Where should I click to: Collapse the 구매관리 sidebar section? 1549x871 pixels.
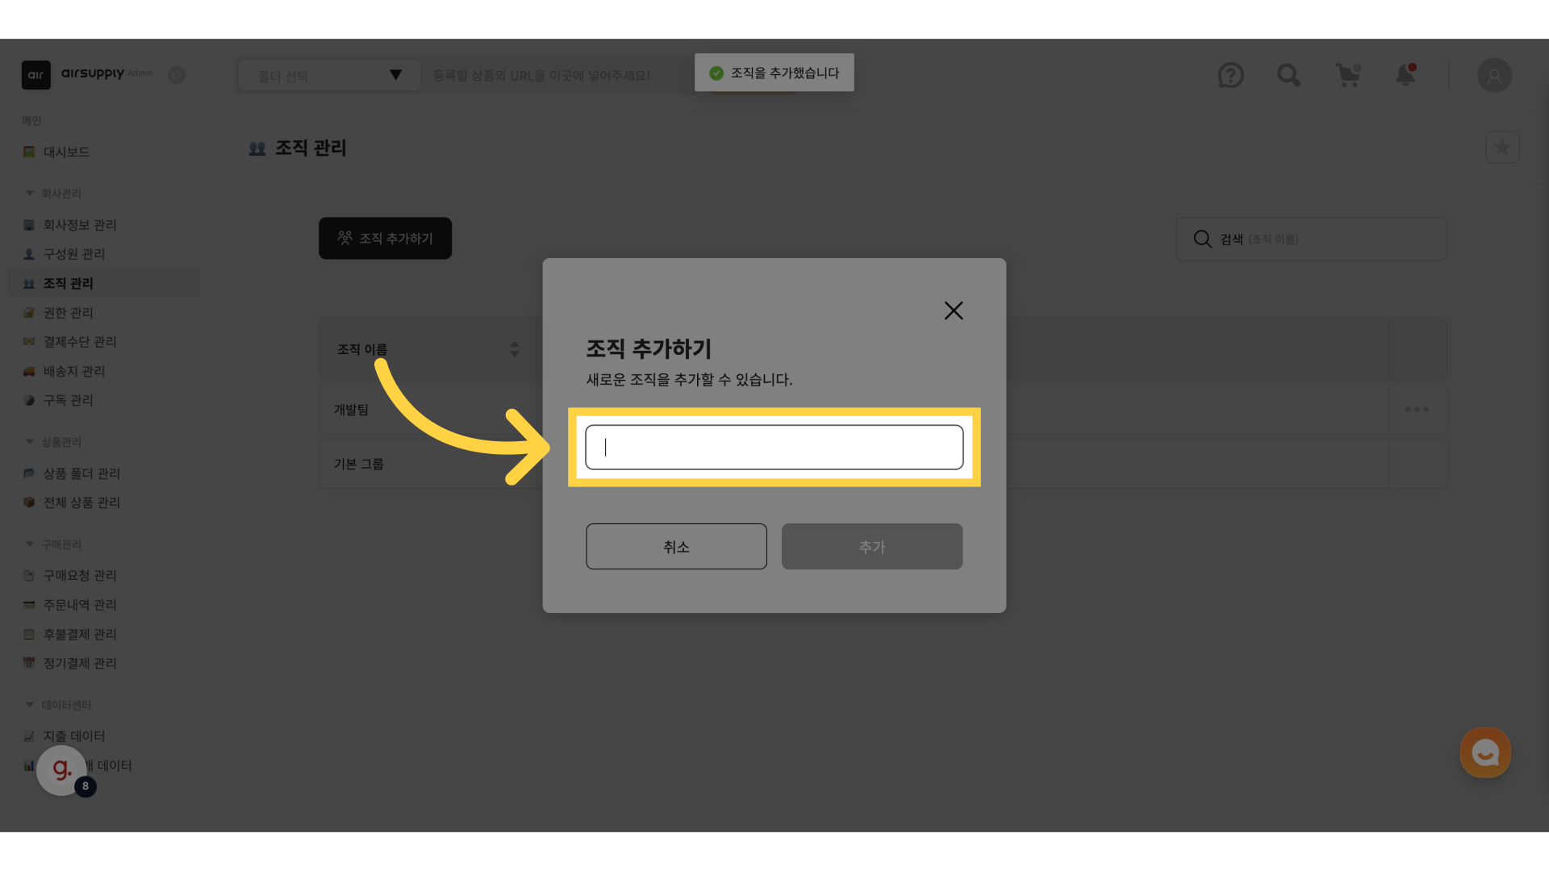point(30,544)
